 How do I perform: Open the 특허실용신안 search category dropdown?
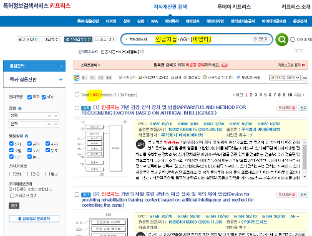coord(136,39)
